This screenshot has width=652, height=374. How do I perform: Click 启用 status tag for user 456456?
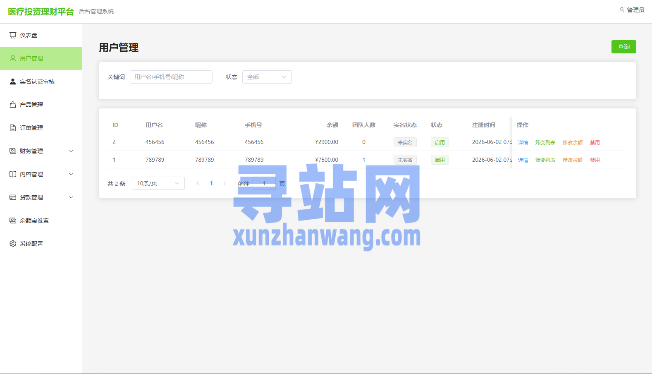click(440, 142)
